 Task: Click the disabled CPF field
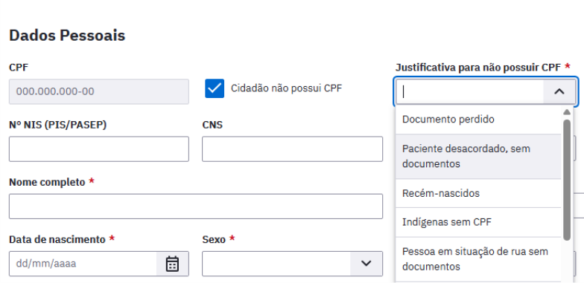(98, 91)
